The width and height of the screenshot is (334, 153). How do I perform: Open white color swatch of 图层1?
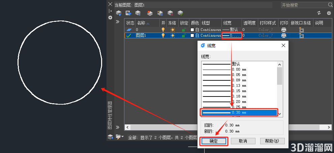pyautogui.click(x=192, y=36)
